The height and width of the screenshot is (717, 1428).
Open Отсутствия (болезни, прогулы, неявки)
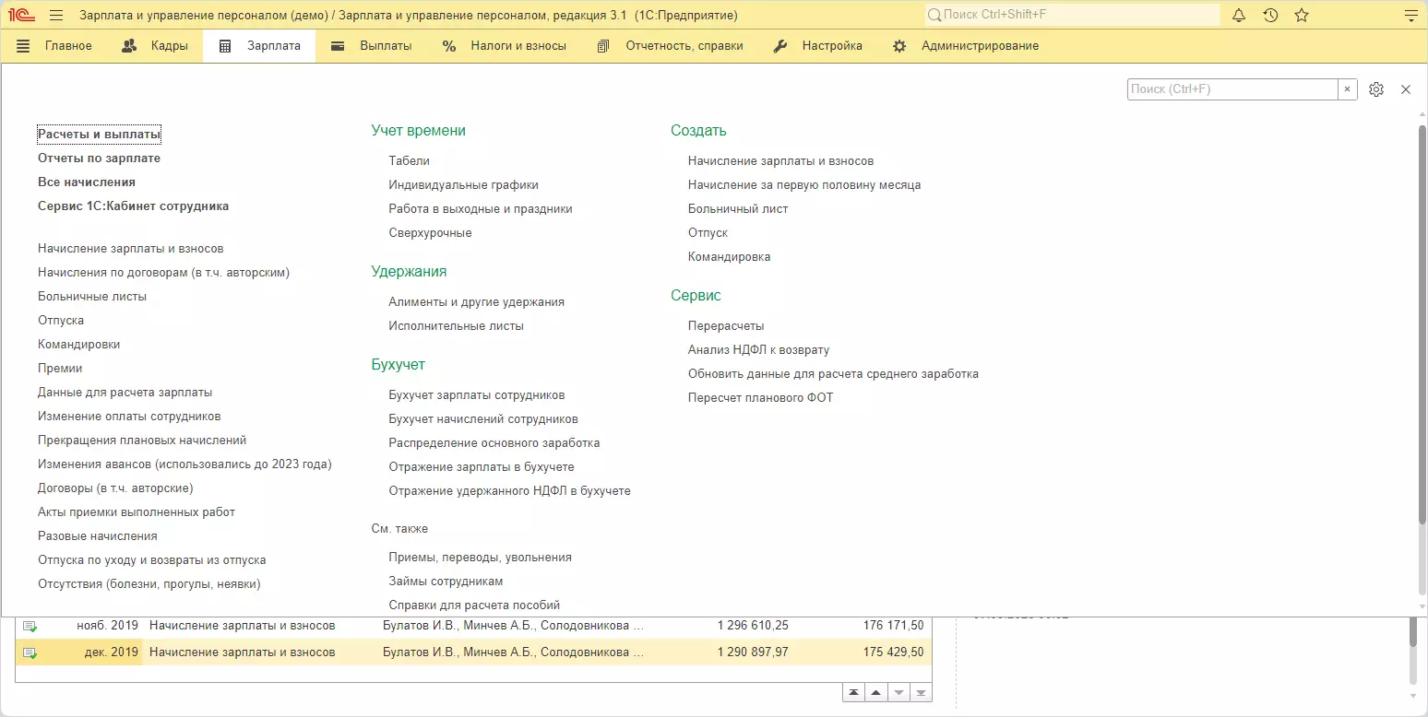[149, 584]
